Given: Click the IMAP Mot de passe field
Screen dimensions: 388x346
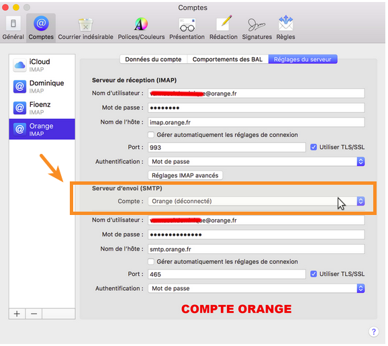Looking at the screenshot, I should [256, 108].
